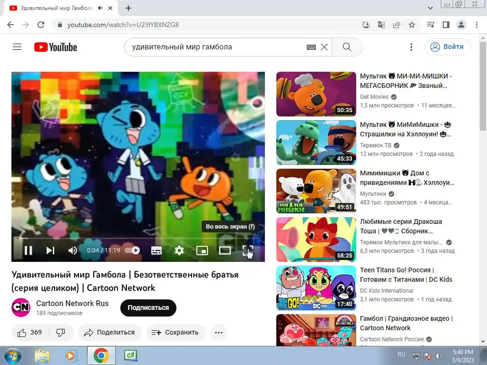Subscribe with Подписаться button
This screenshot has width=487, height=365.
(x=148, y=307)
